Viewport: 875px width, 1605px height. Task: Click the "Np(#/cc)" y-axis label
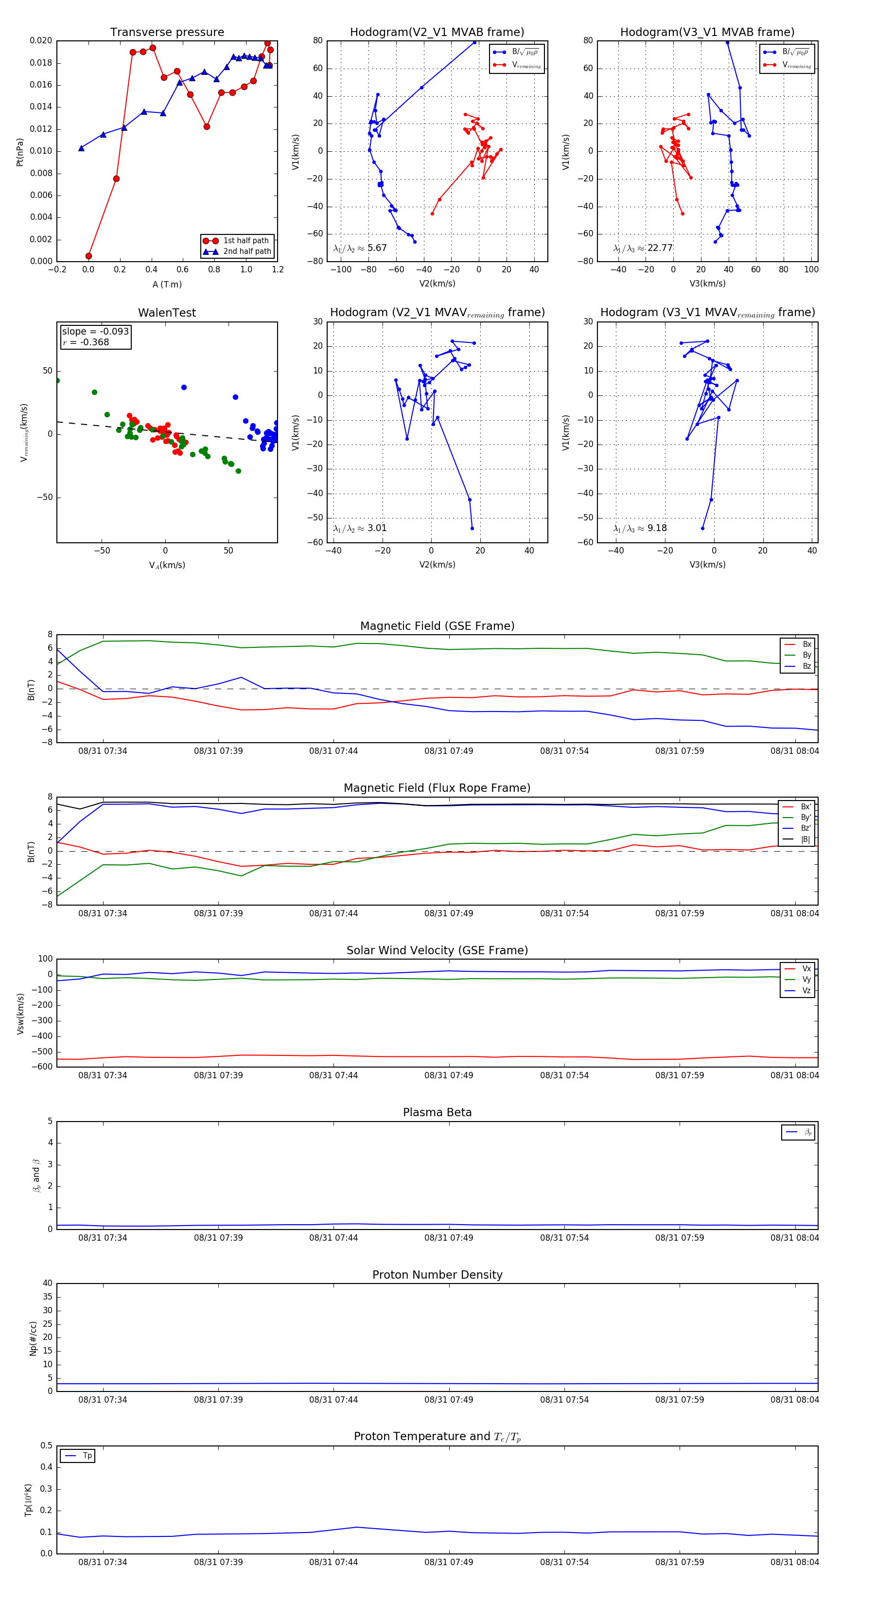pos(33,1337)
